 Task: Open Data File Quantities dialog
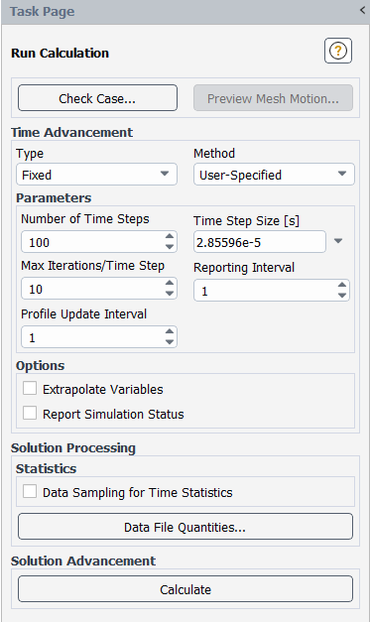click(x=185, y=527)
